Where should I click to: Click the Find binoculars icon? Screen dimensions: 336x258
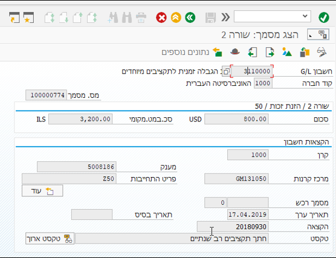(127, 18)
